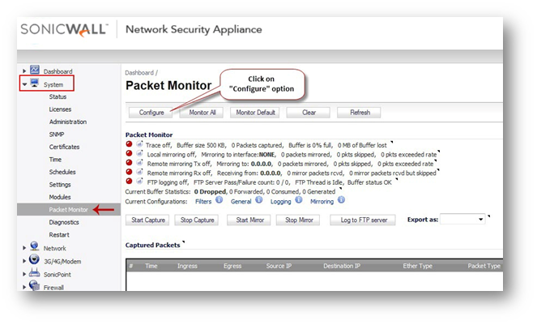Click the Dashboard monitor icon
This screenshot has height=325, width=537.
coord(35,71)
